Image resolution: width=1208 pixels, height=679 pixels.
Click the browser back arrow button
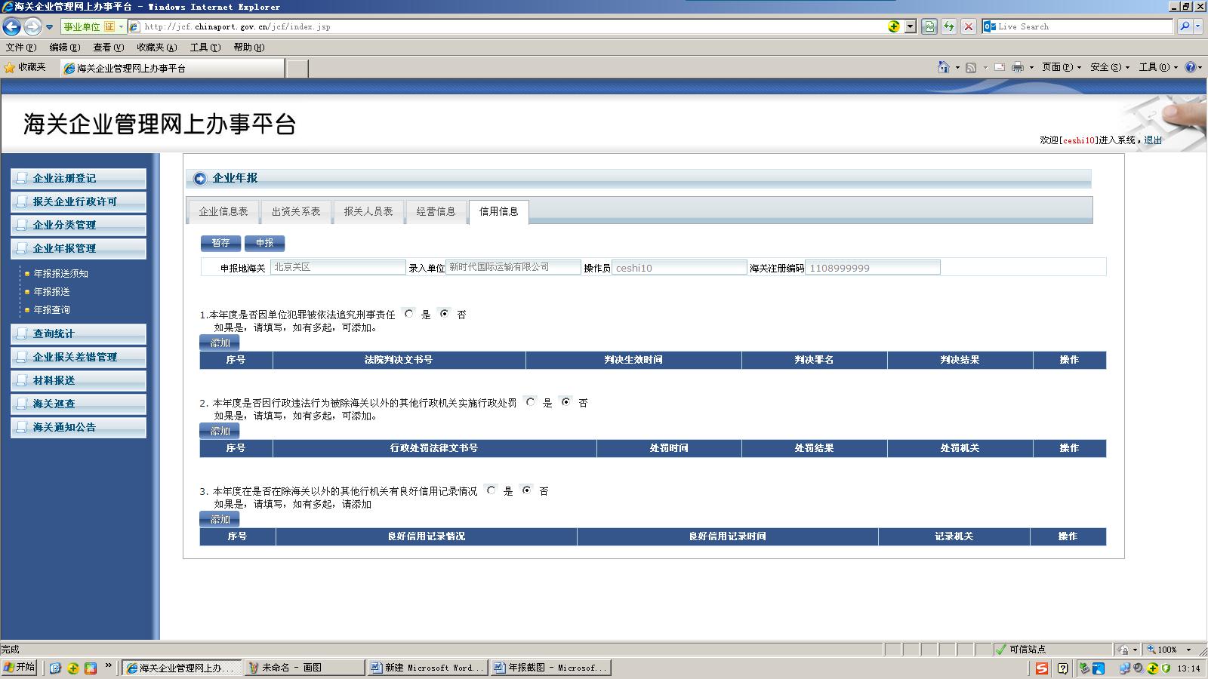point(12,27)
